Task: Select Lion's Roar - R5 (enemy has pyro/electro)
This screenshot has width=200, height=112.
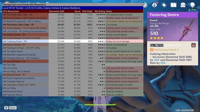Action: [73, 31]
